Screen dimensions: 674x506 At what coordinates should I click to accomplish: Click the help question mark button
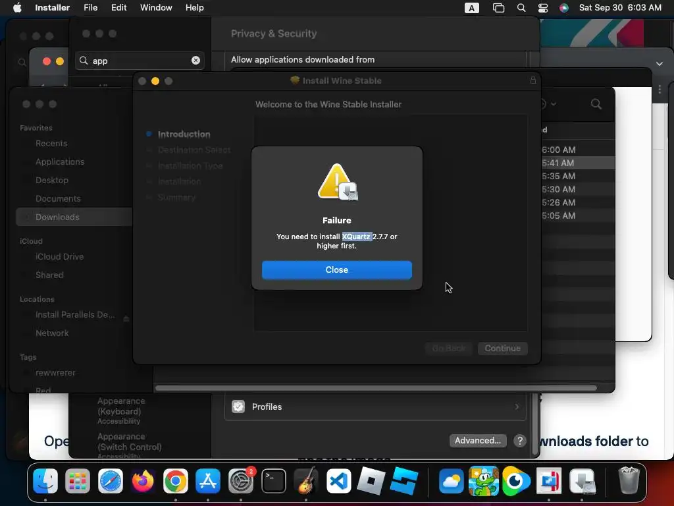tap(520, 441)
